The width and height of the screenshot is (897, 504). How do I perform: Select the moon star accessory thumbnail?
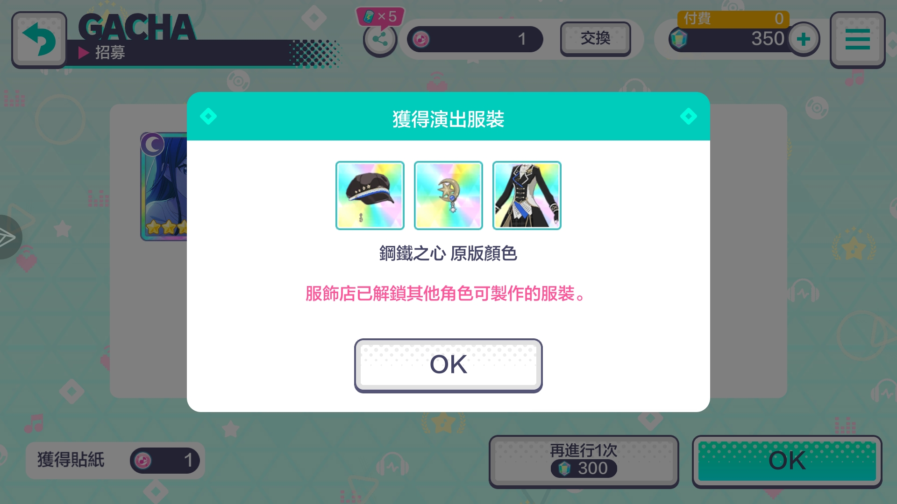448,196
